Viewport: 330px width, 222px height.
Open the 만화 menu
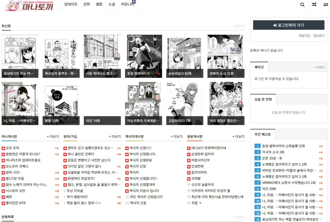click(87, 4)
